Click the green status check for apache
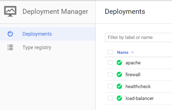Viewport: 172px width, 110px height. pyautogui.click(x=119, y=63)
